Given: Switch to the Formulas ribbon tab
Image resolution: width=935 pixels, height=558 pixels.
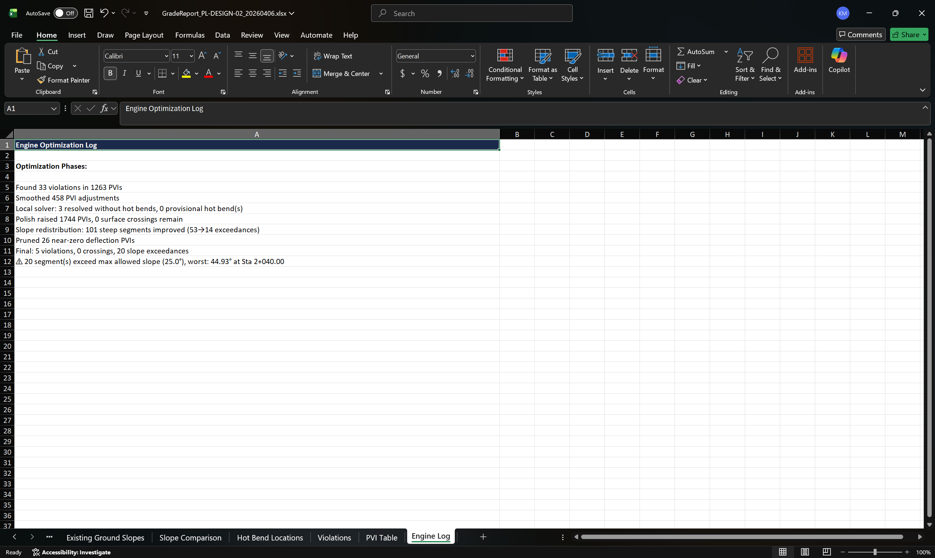Looking at the screenshot, I should (x=190, y=35).
